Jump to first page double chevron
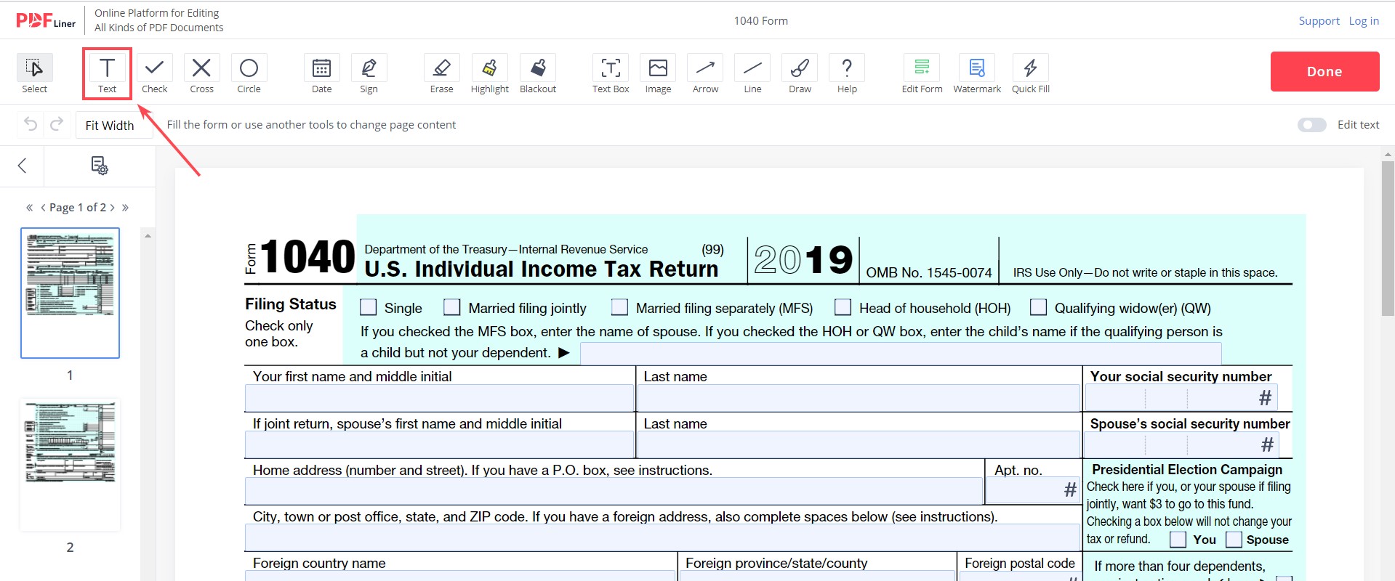This screenshot has width=1395, height=581. pyautogui.click(x=30, y=208)
